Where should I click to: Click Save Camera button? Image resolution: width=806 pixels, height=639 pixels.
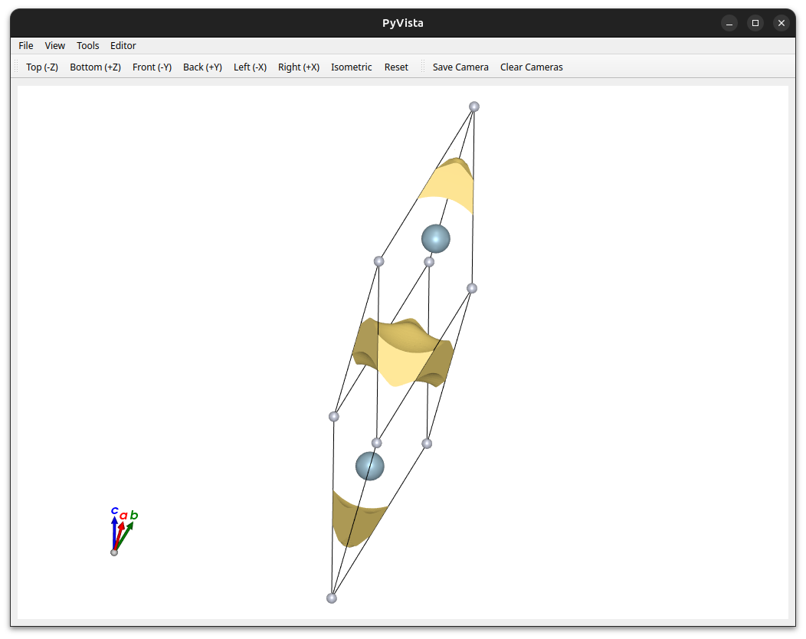click(x=460, y=67)
